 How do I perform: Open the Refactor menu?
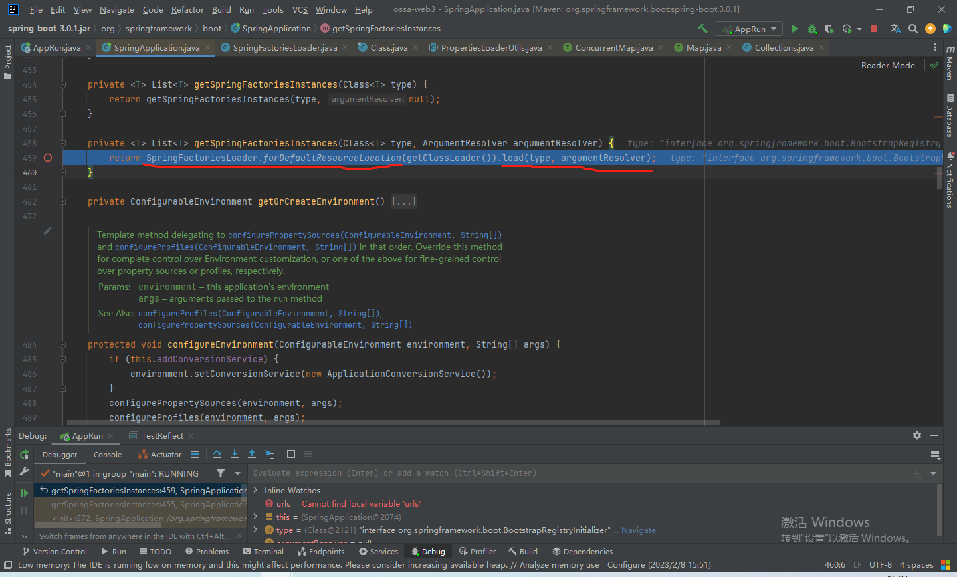coord(187,9)
